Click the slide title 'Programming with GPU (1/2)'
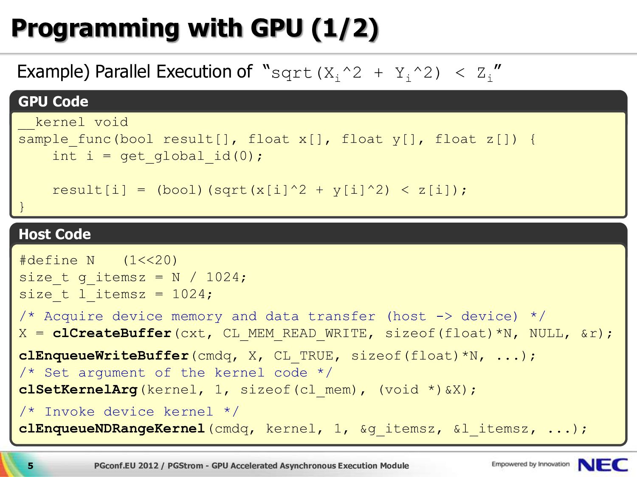Viewport: 637px width, 477px height. [195, 30]
